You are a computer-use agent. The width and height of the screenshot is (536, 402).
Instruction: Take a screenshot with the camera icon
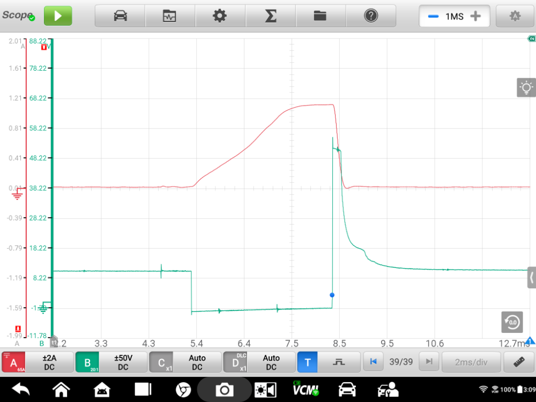pos(224,390)
